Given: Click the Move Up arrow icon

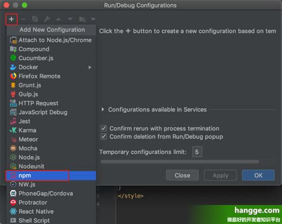Looking at the screenshot, I should [58, 19].
